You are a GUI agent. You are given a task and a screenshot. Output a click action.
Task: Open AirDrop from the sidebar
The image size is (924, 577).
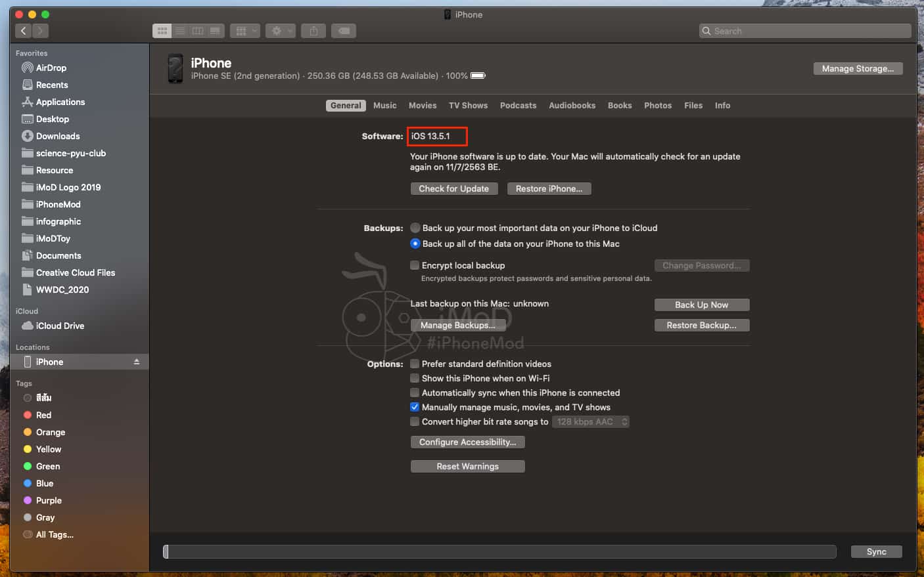point(51,68)
